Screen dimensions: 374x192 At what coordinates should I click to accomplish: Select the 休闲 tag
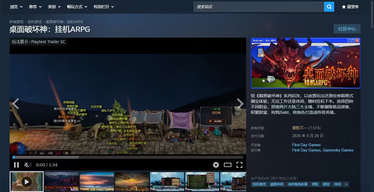pos(337,184)
